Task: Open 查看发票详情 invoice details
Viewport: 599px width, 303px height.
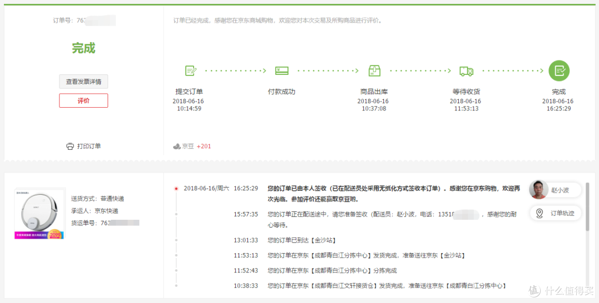Action: point(84,82)
